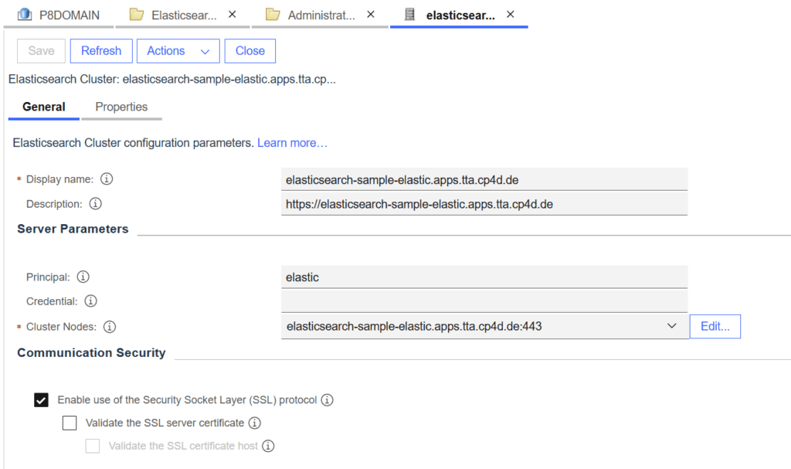The height and width of the screenshot is (469, 791).
Task: Show info for Validate SSL certificate host
Action: 268,446
